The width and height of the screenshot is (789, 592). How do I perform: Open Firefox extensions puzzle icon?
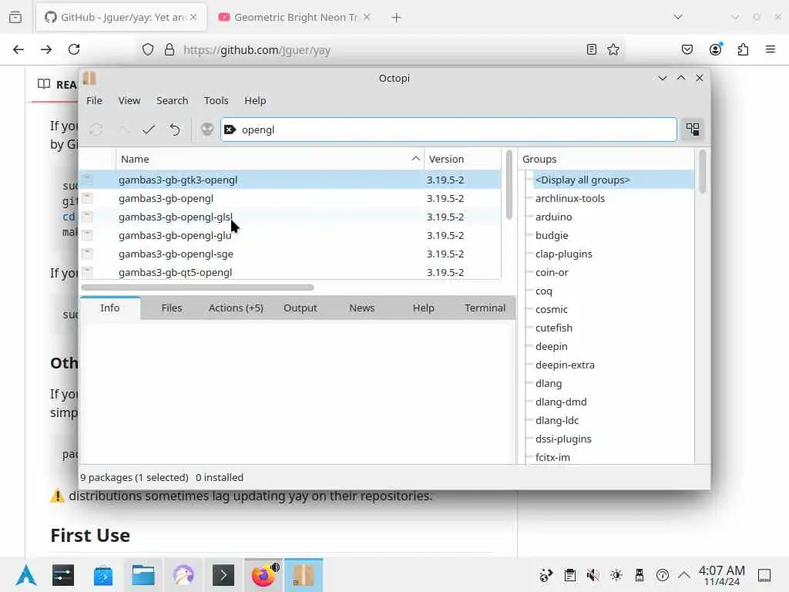pos(743,49)
